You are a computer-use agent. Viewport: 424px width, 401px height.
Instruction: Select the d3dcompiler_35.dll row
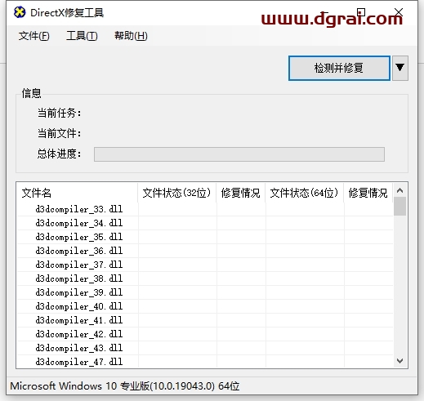coord(205,237)
